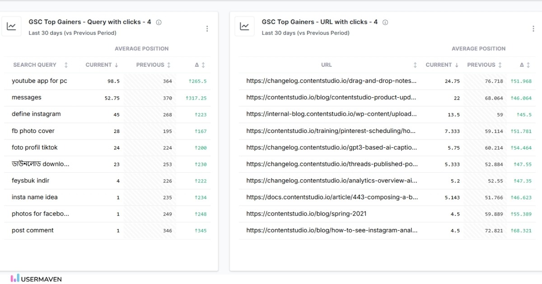Expand sort options on the Δ column in URL table

[530, 65]
